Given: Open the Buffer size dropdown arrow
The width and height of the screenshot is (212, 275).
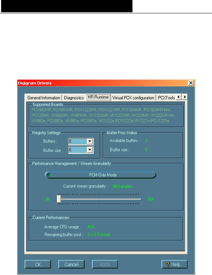Looking at the screenshot, I should coord(90,150).
